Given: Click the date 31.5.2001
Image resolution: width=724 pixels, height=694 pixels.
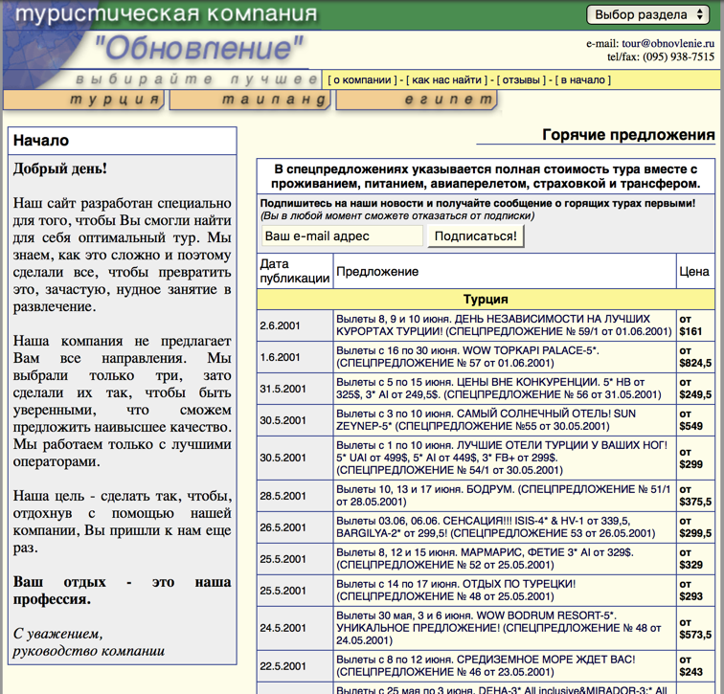Looking at the screenshot, I should click(283, 389).
